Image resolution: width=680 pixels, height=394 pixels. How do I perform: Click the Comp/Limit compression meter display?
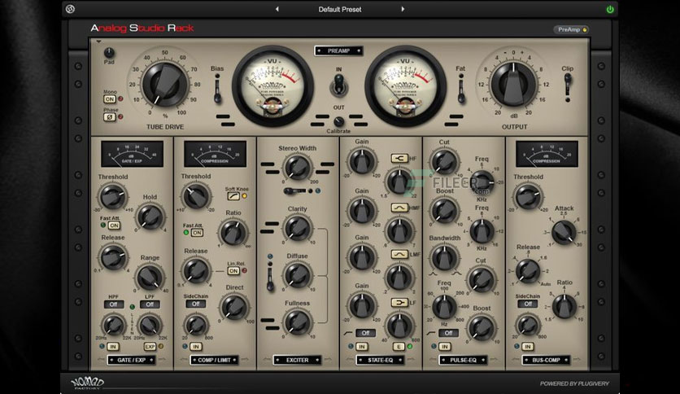(x=215, y=154)
